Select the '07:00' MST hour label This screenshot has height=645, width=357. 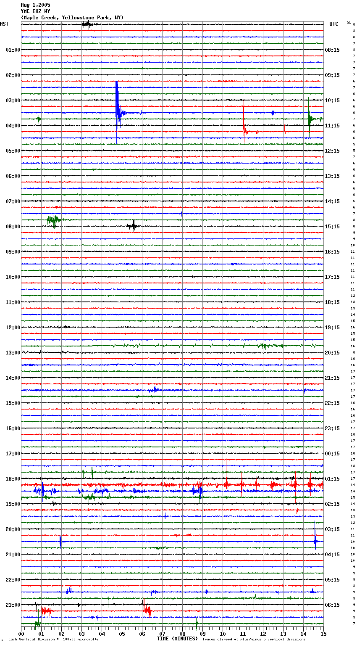point(13,201)
